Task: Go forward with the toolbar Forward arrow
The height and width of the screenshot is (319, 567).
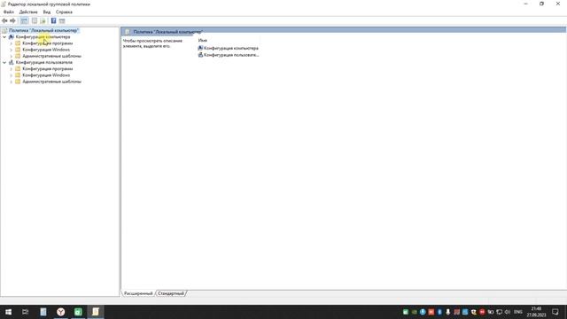Action: tap(12, 21)
